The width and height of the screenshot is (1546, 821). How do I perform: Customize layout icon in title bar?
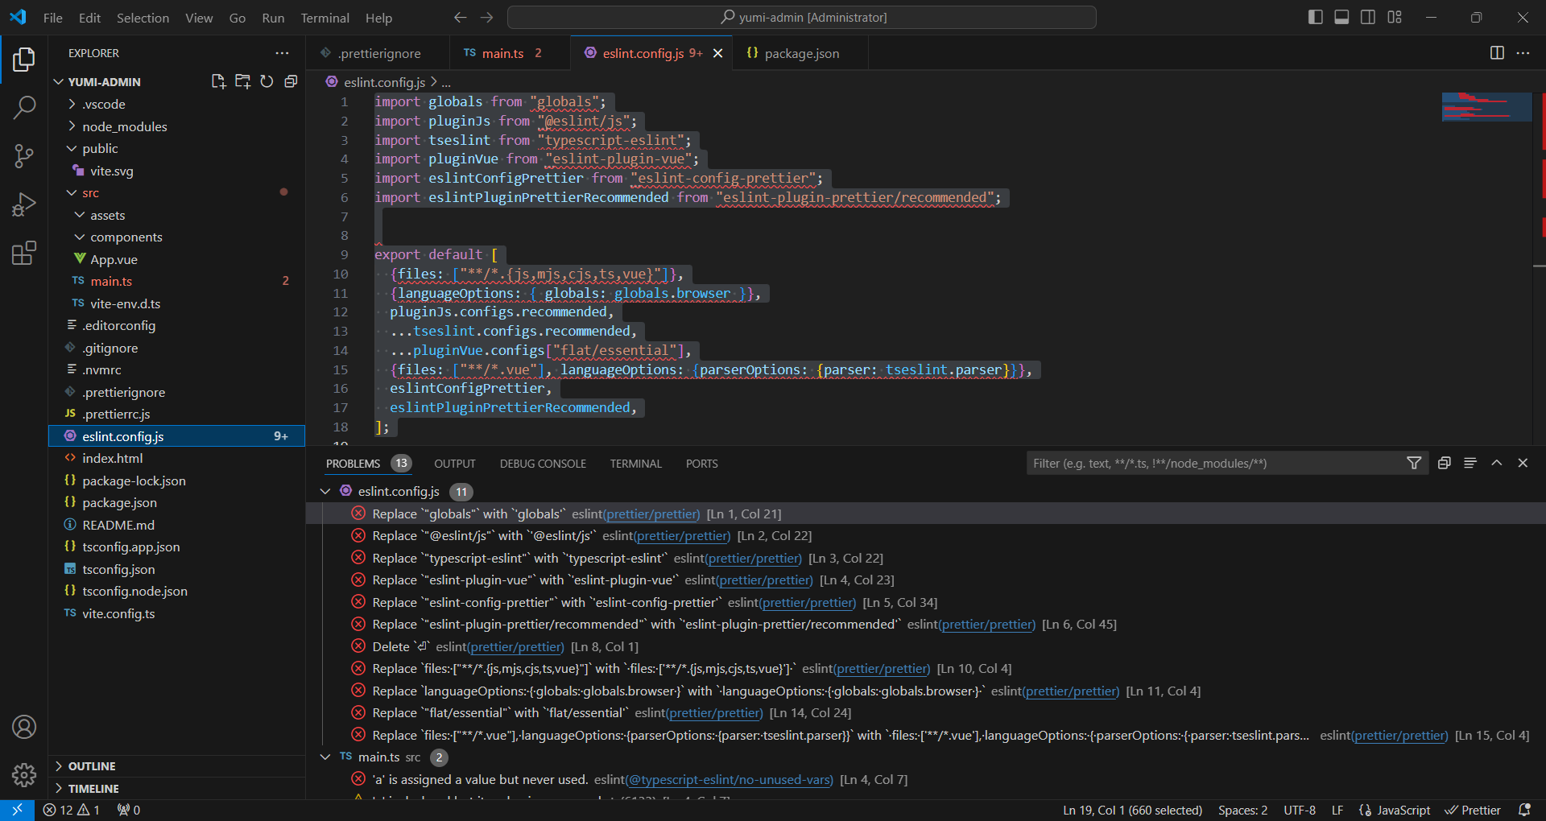(x=1395, y=17)
